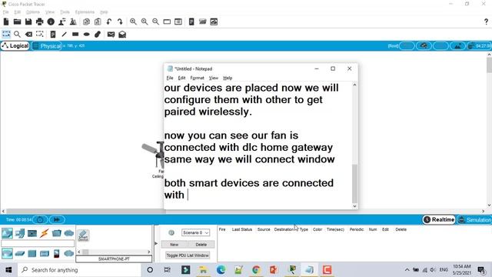Viewport: 492px width, 277px height.
Task: Open Task View on taskbar
Action: (168, 270)
